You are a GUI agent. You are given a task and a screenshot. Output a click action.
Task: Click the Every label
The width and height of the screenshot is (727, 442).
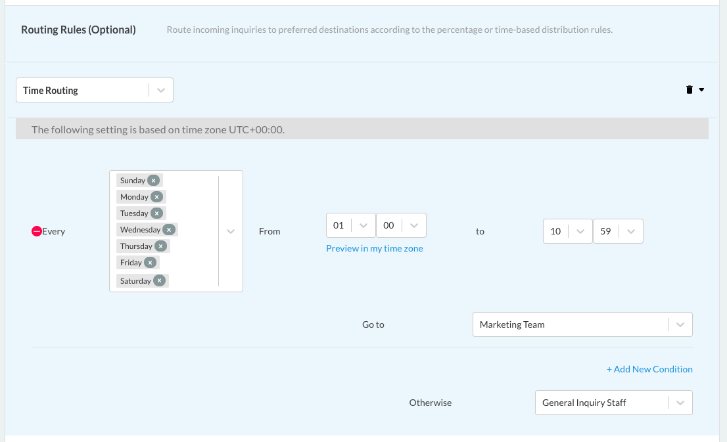coord(54,231)
